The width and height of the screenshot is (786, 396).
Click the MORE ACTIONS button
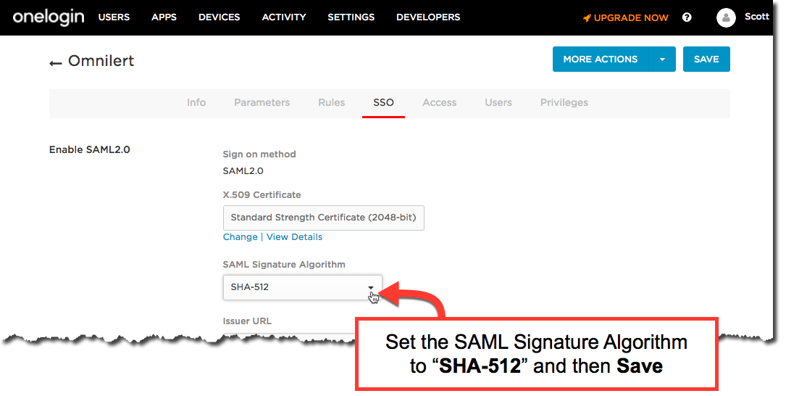tap(600, 59)
